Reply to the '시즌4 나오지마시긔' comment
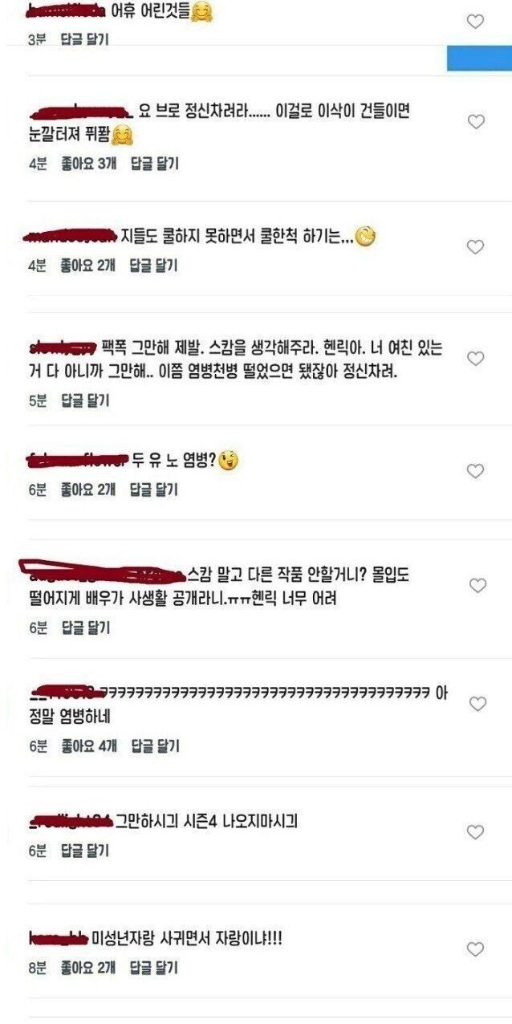The height and width of the screenshot is (1024, 512). pos(84,851)
